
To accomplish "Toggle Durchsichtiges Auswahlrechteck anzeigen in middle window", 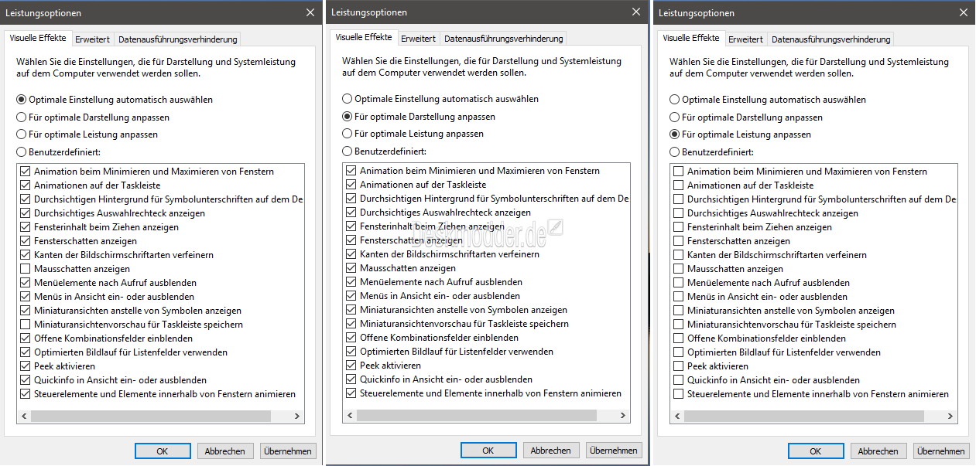I will [351, 213].
